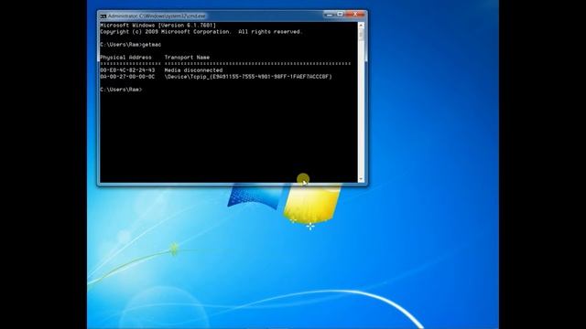The height and width of the screenshot is (329, 586).
Task: Click the \Device\Tcpip_ transport name entry
Action: 248,77
